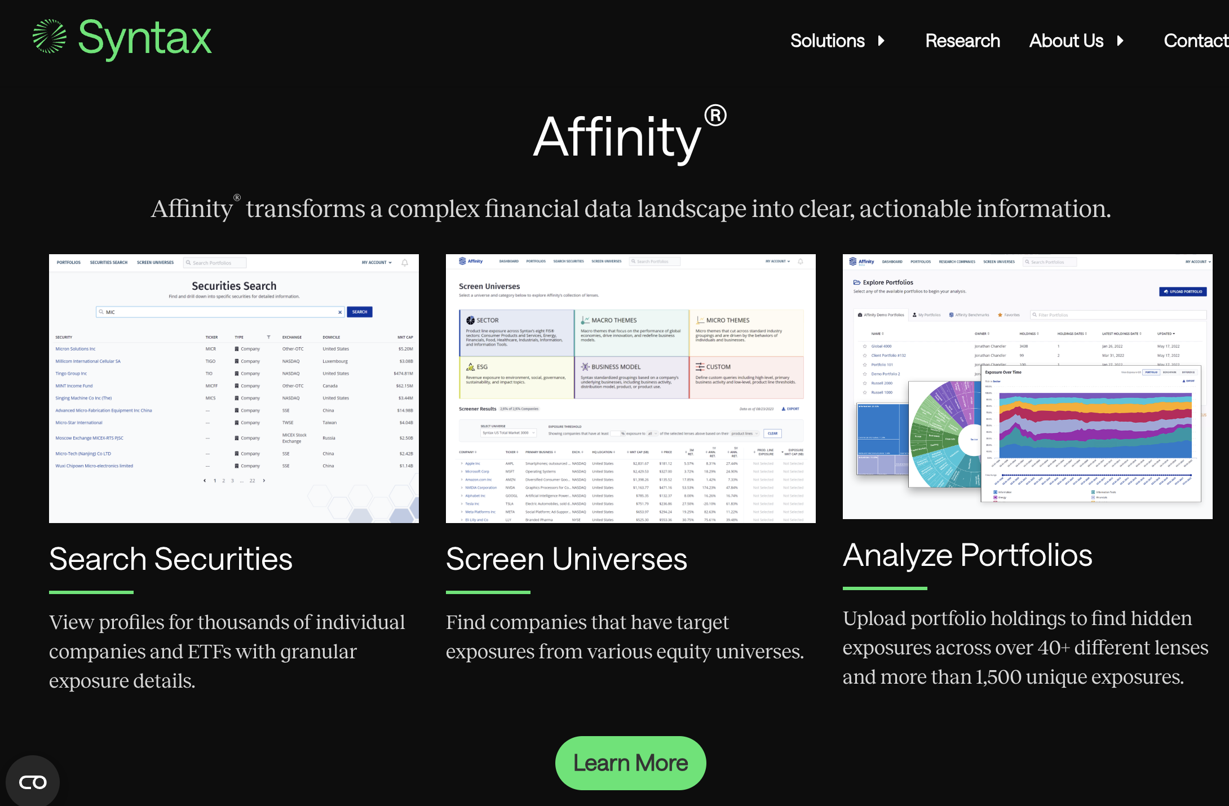Open the Solutions menu
This screenshot has height=806, width=1229.
(x=827, y=41)
